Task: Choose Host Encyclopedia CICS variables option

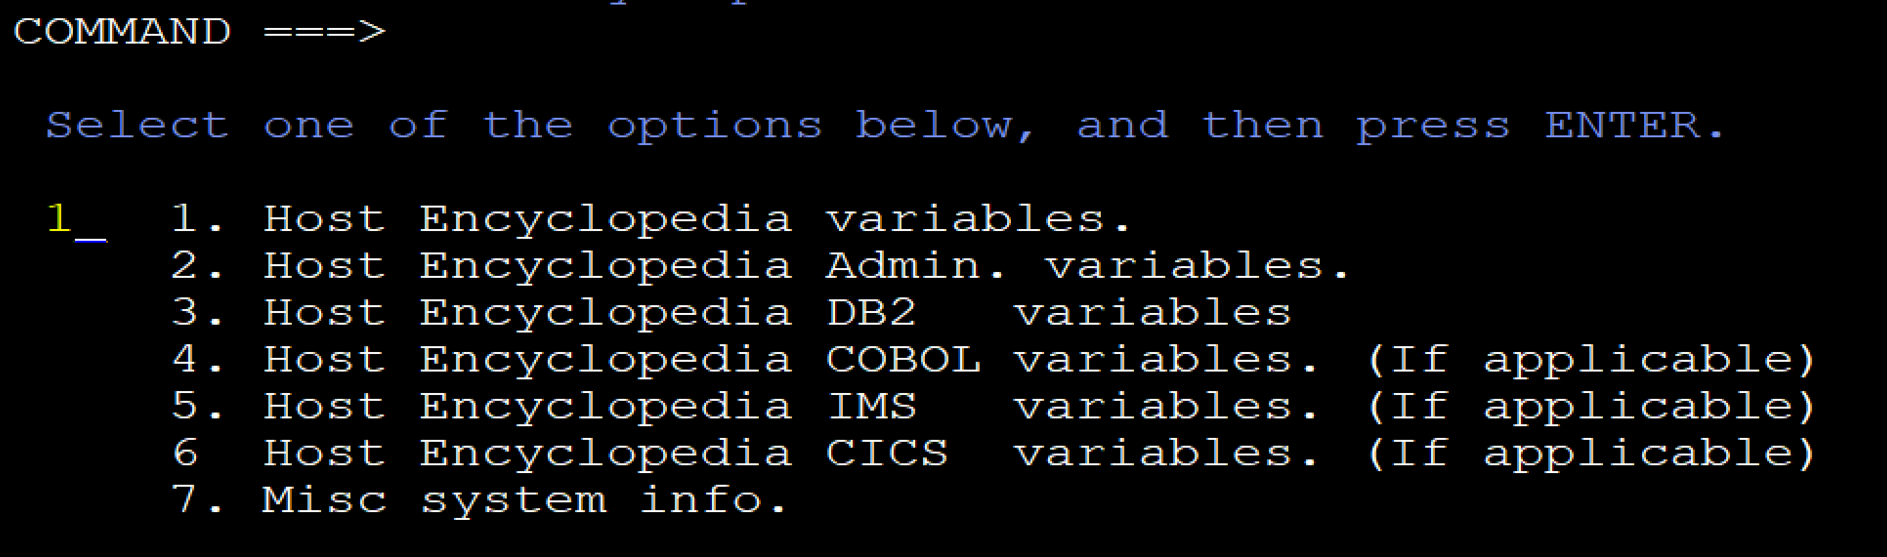Action: [x=791, y=453]
